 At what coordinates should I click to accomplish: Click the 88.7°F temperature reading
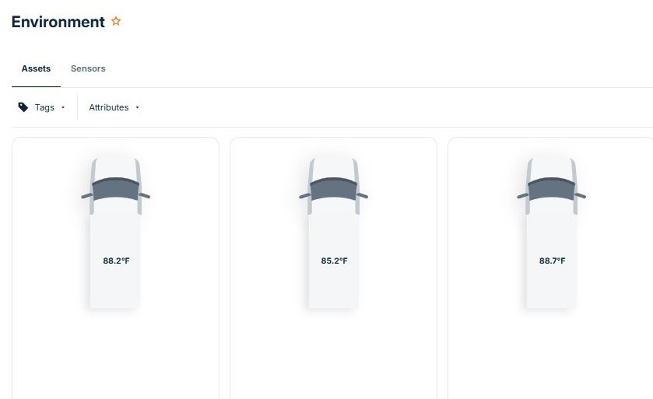point(553,261)
